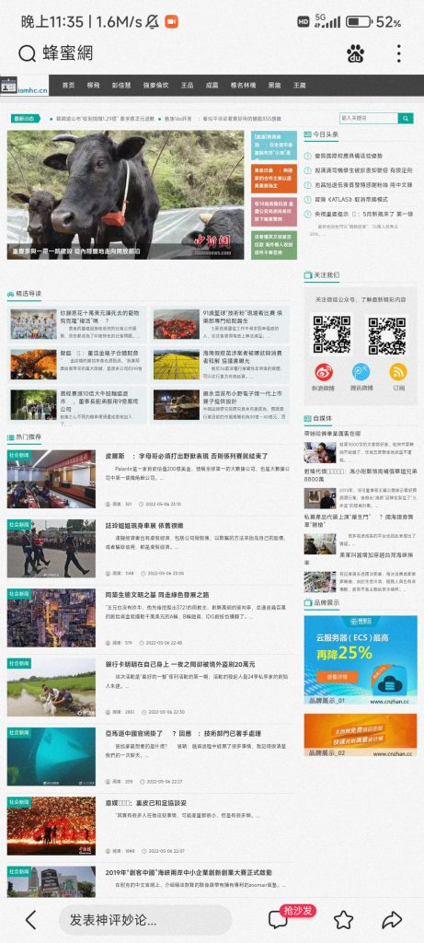Open the green featured news tile
The height and width of the screenshot is (943, 424).
[274, 245]
